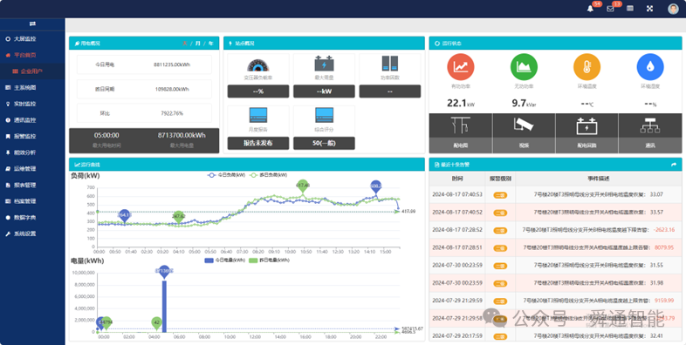The height and width of the screenshot is (345, 686).
Task: Open the 视频 camera icon tile
Action: click(524, 133)
